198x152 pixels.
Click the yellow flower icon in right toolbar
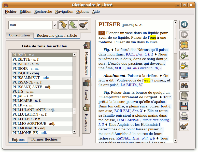coord(184,45)
